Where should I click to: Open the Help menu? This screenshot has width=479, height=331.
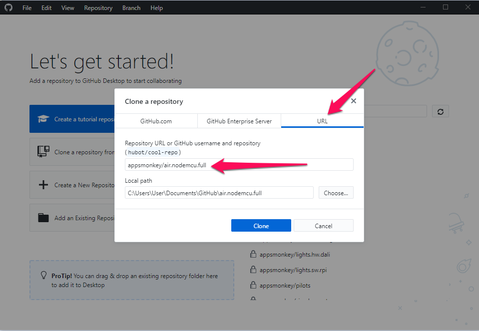(156, 8)
